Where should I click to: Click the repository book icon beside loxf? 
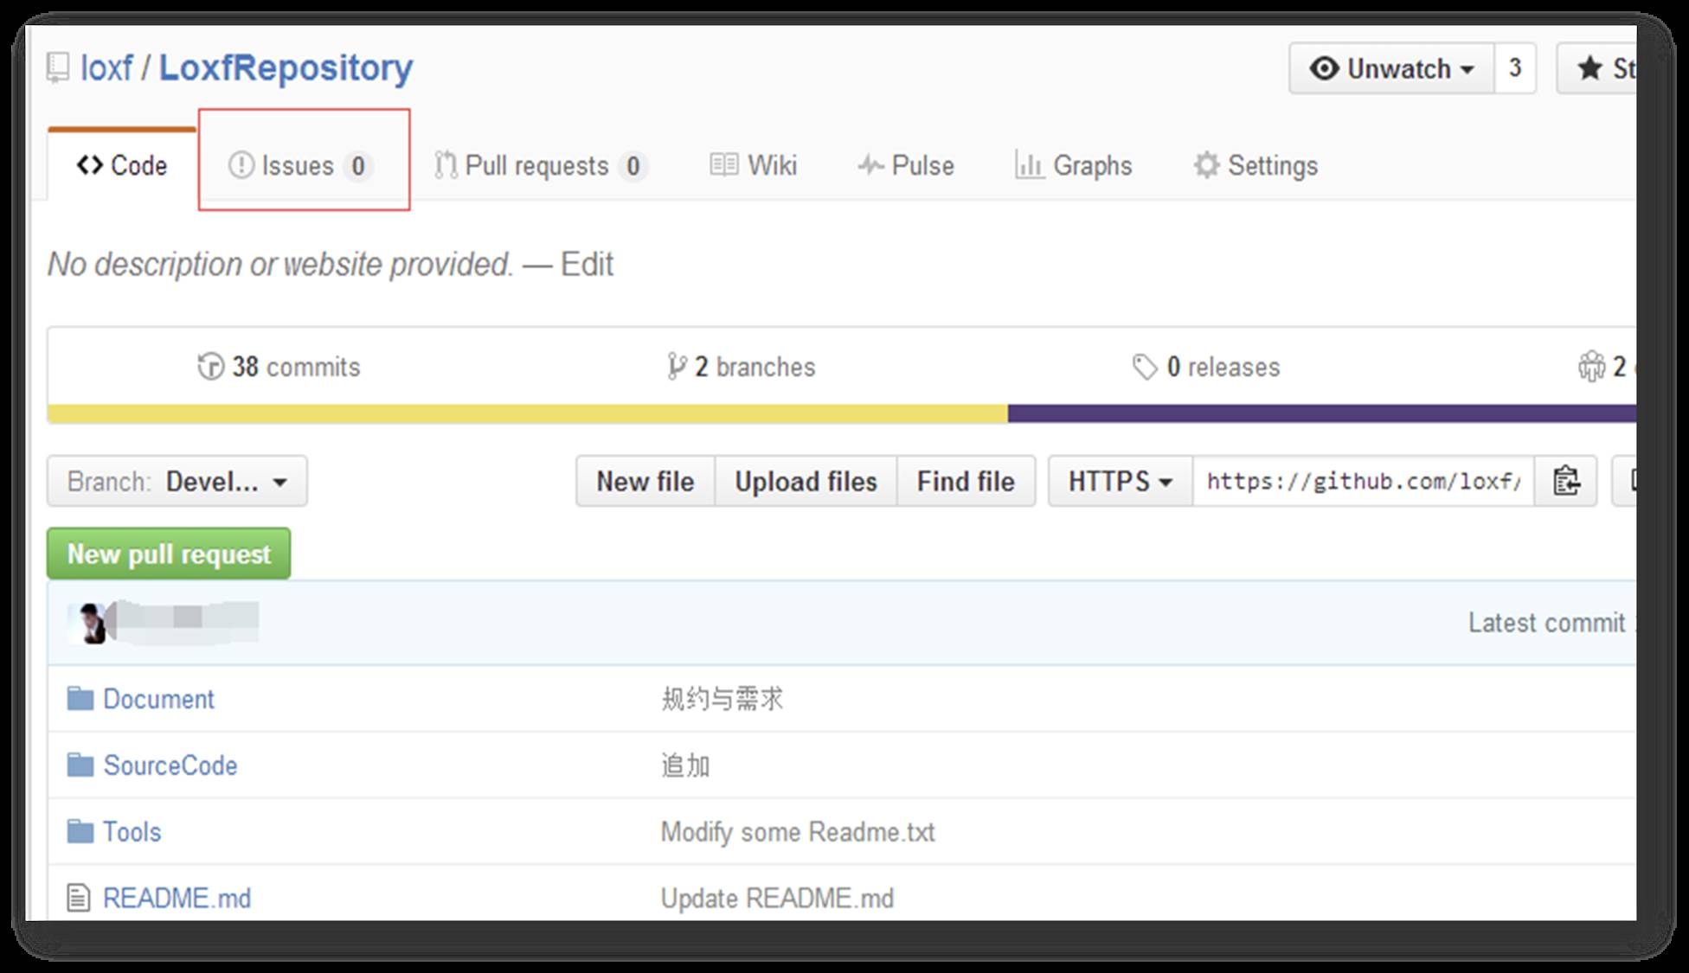[x=58, y=68]
